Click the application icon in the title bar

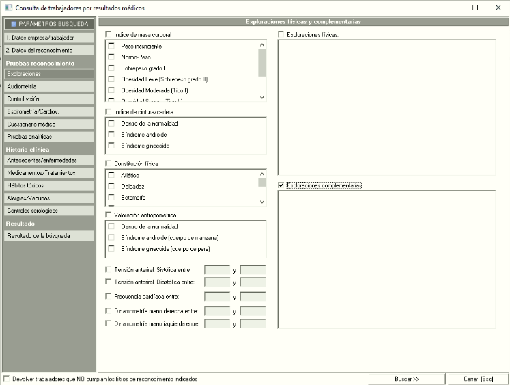(x=7, y=8)
